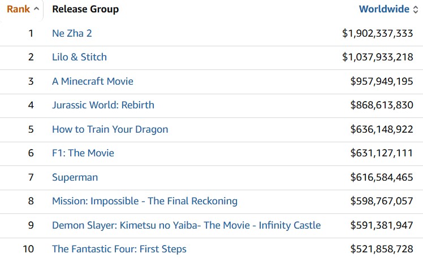The width and height of the screenshot is (423, 258).
Task: Click the rank 5 number cell
Action: [31, 129]
